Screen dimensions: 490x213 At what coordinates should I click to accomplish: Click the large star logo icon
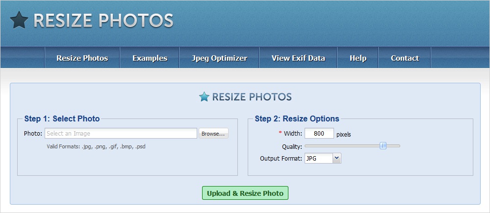click(x=19, y=20)
